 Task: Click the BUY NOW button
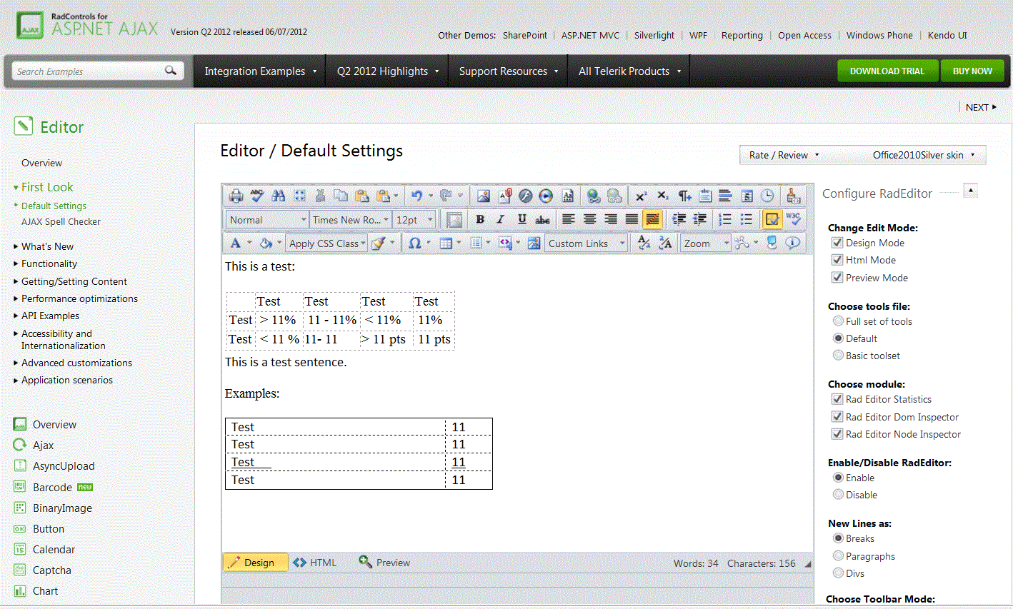[972, 71]
